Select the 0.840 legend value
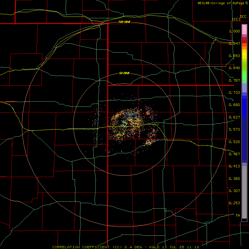This screenshot has width=249, height=249. [x=234, y=68]
